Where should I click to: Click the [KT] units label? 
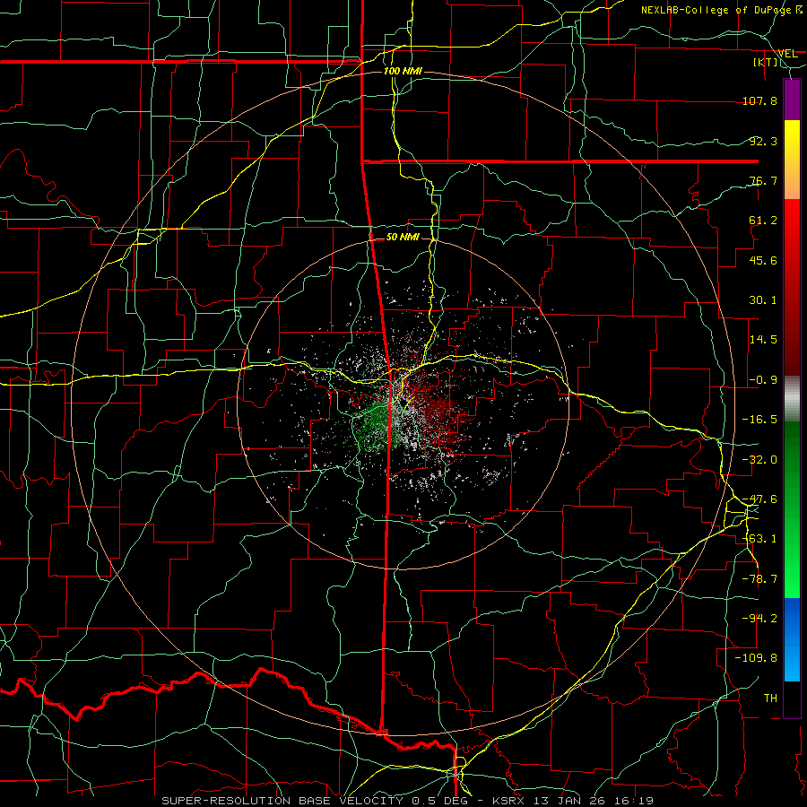pos(766,63)
